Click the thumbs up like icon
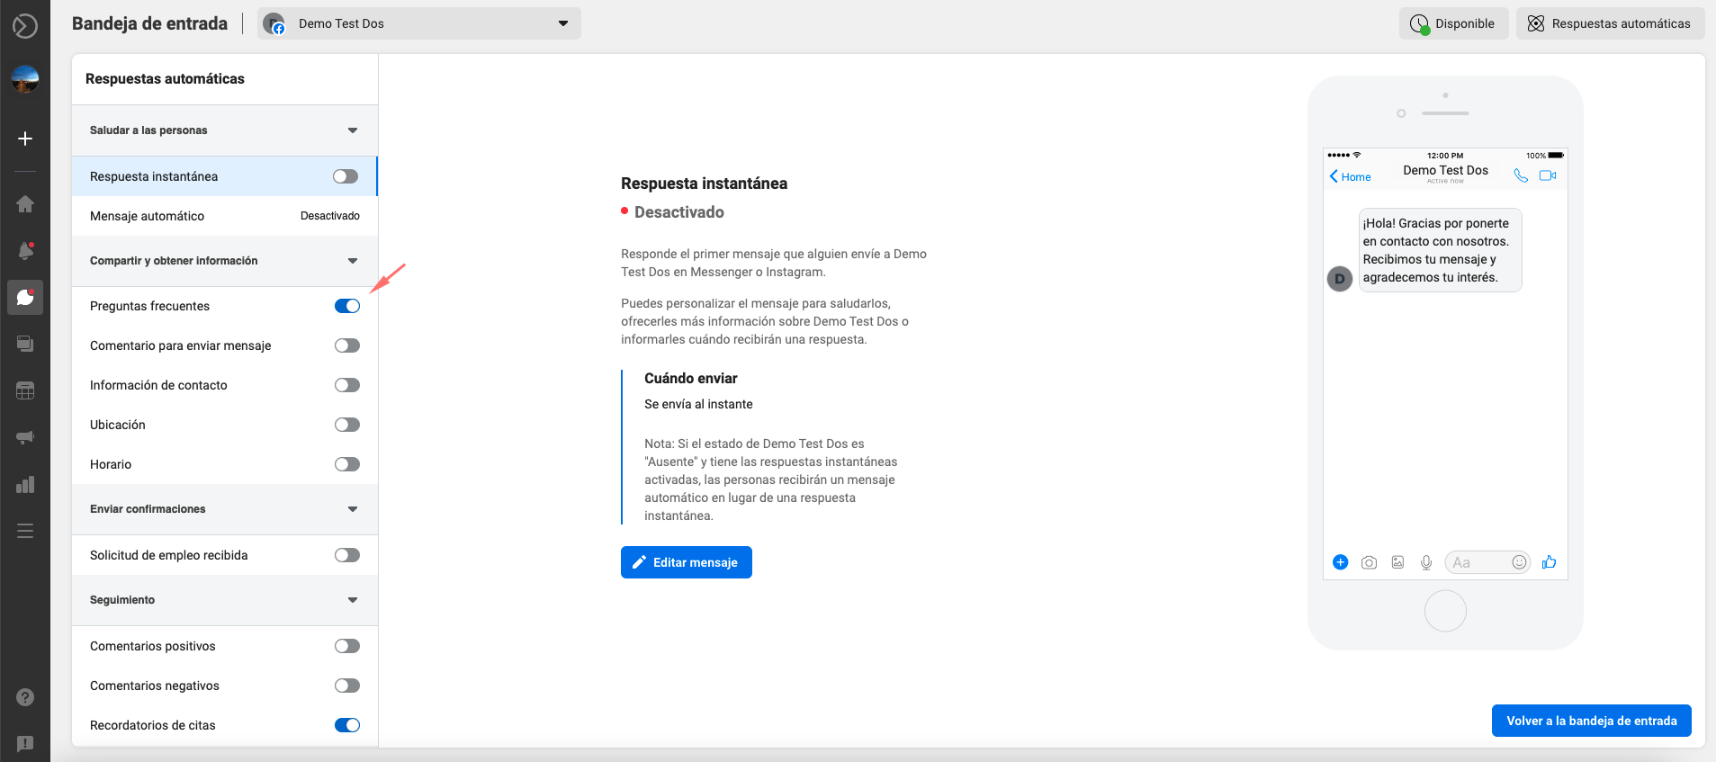1716x762 pixels. pos(1549,562)
